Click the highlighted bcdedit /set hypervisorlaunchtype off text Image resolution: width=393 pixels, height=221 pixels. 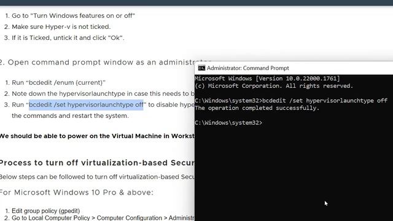(86, 104)
